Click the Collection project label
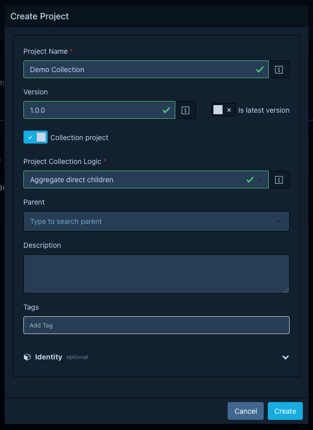 coord(79,138)
